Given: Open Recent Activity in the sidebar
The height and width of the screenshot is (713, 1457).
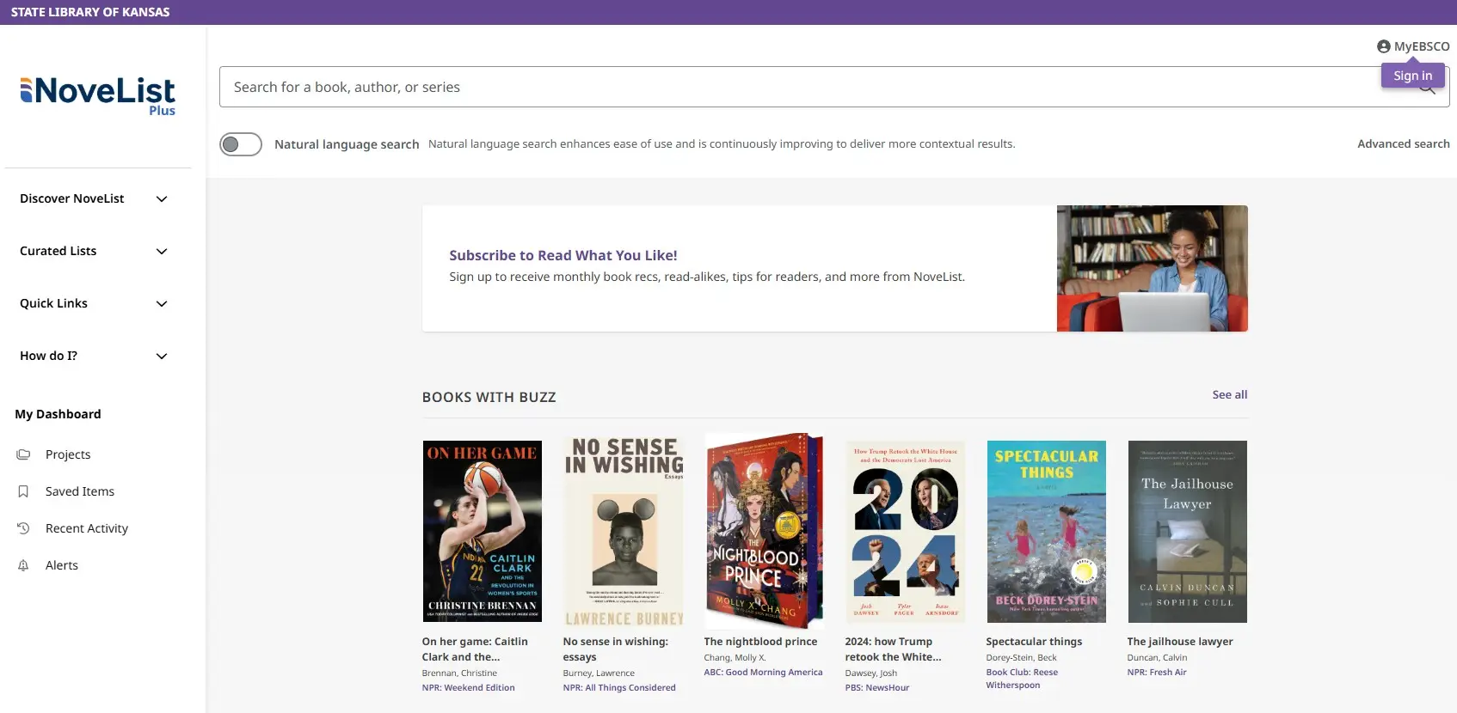Looking at the screenshot, I should point(87,528).
